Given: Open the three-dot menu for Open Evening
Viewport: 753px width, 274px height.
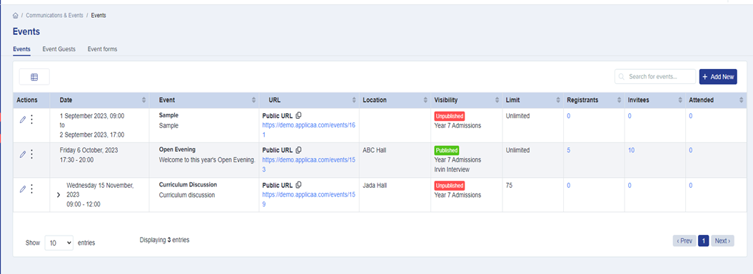Looking at the screenshot, I should tap(31, 154).
